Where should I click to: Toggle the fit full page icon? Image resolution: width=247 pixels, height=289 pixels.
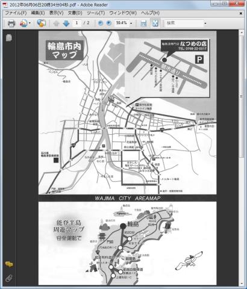pos(155,23)
